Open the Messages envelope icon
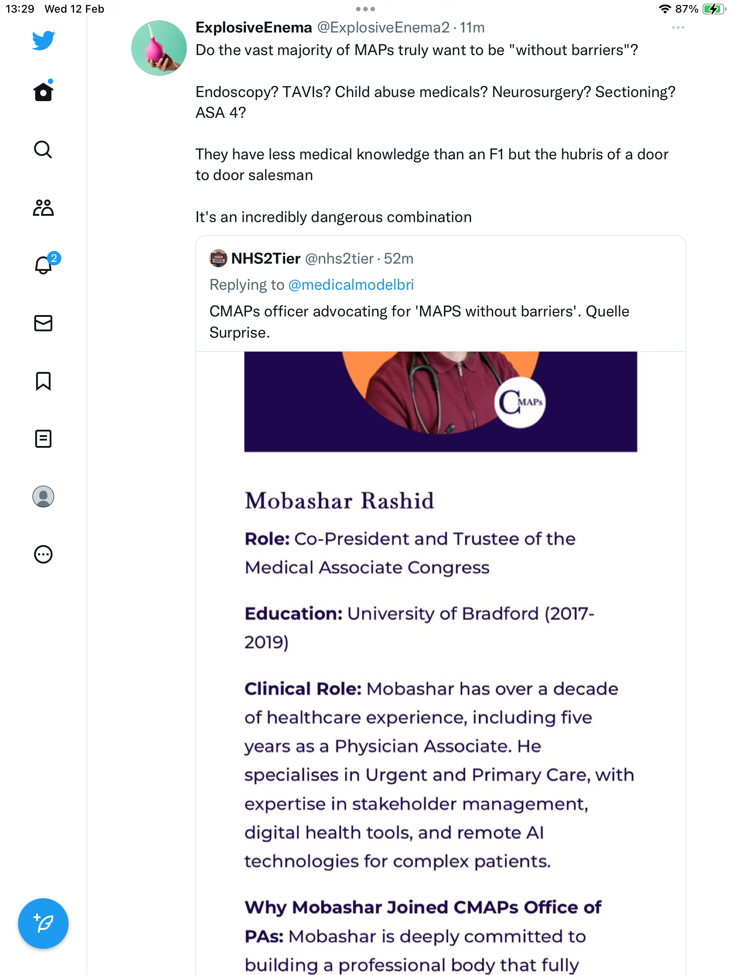Viewport: 731px width, 975px height. (x=43, y=323)
